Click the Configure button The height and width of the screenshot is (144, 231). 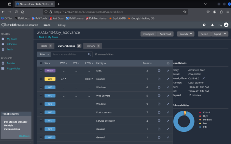point(148,34)
